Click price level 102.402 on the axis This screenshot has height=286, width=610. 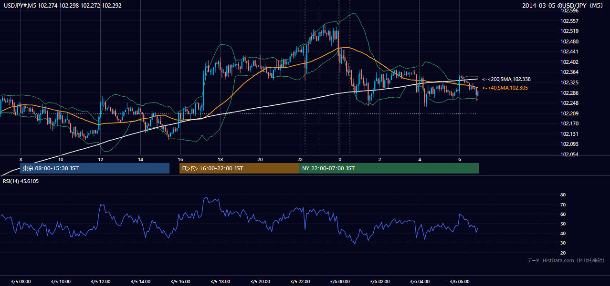click(568, 62)
